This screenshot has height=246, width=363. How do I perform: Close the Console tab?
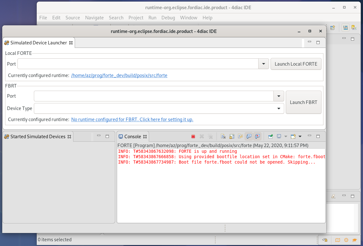tap(145, 137)
